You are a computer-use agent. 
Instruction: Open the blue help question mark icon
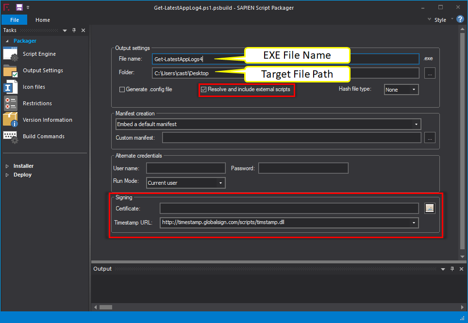[x=460, y=19]
